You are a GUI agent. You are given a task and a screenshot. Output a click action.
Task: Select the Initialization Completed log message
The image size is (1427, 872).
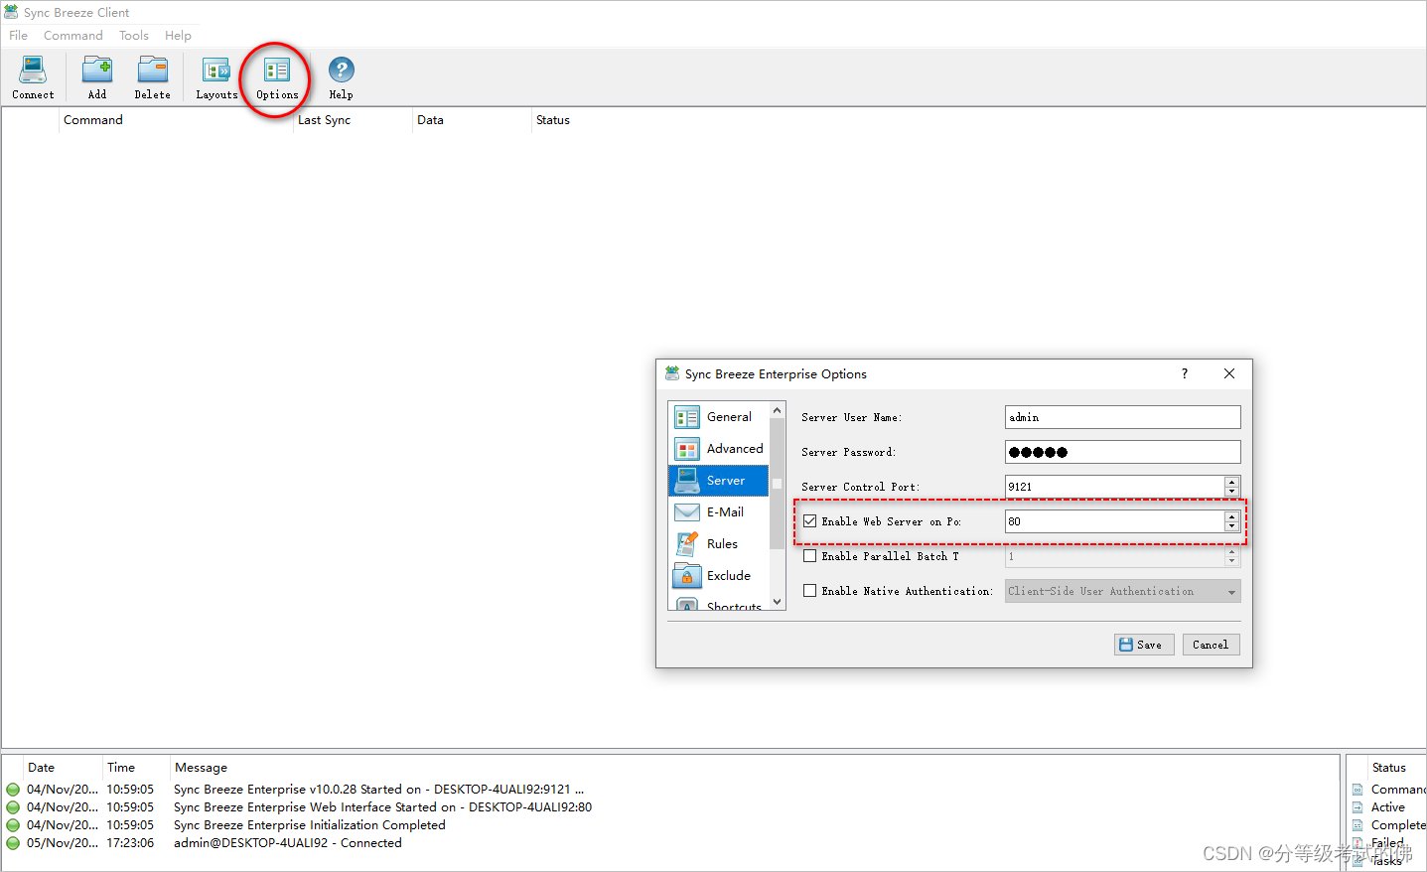310,825
